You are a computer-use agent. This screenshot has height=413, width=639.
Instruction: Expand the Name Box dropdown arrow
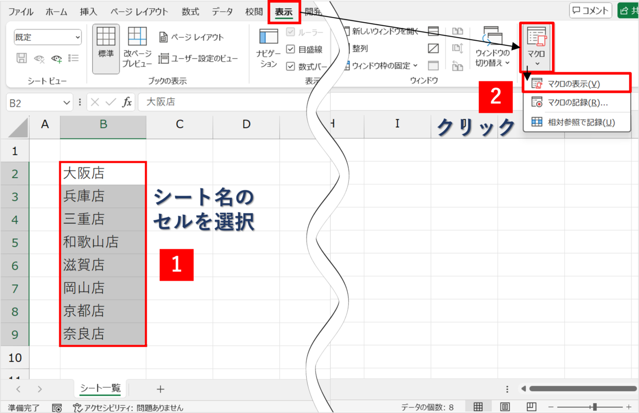pyautogui.click(x=66, y=102)
